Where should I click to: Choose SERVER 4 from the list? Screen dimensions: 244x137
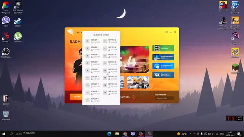pyautogui.click(x=110, y=48)
